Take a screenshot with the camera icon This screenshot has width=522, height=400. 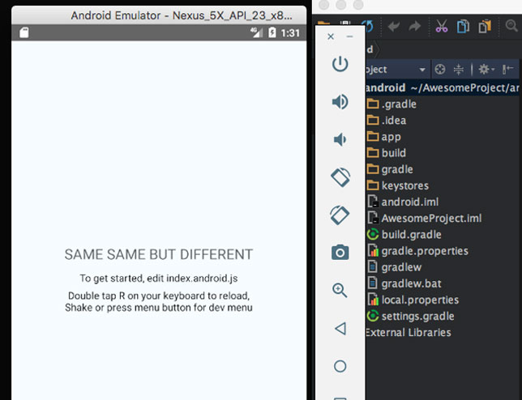pos(340,253)
